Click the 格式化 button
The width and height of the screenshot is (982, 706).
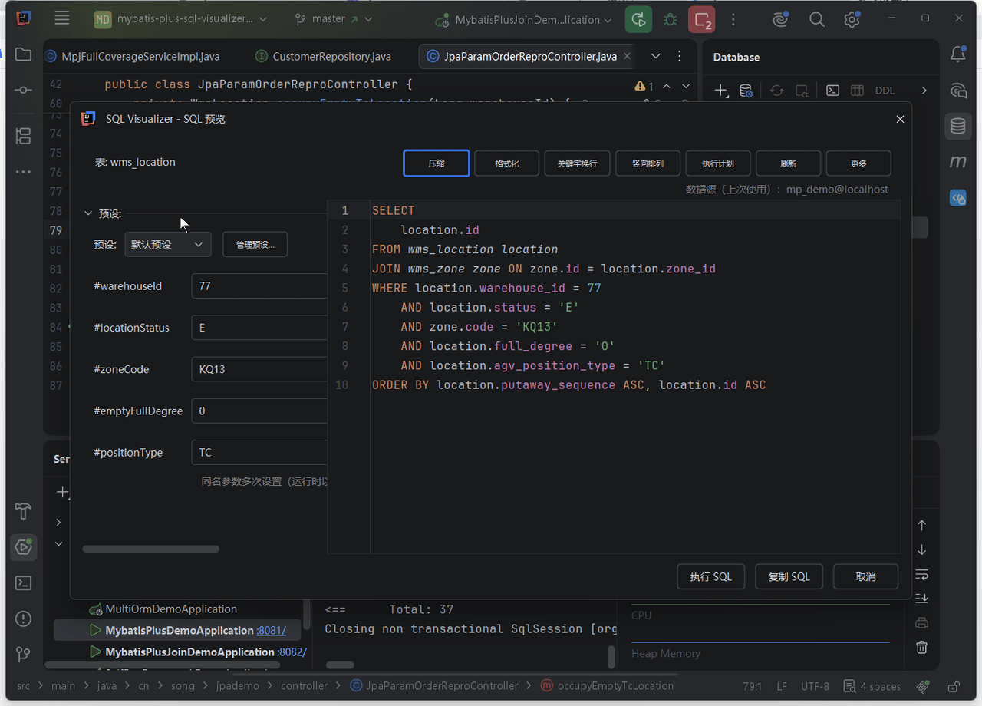pos(507,163)
